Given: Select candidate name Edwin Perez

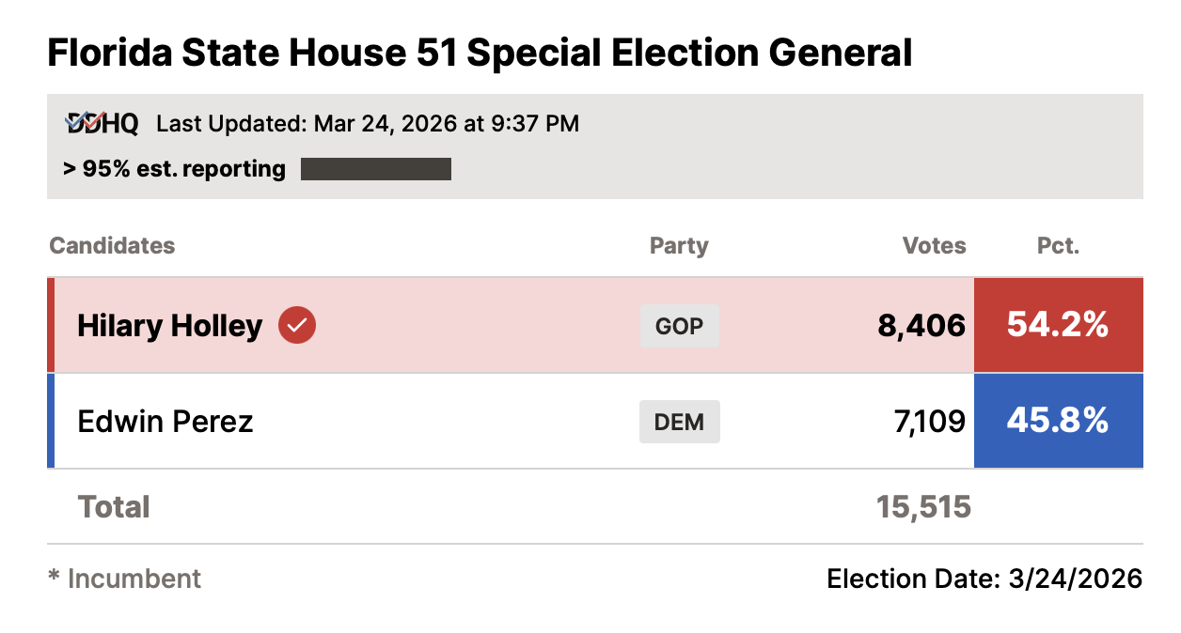Looking at the screenshot, I should tap(165, 421).
